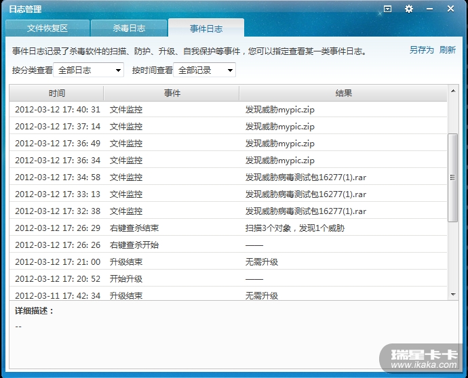Click 发现威胁病毒测试包16277(1).rar result at 17: 32: 38

[306, 211]
